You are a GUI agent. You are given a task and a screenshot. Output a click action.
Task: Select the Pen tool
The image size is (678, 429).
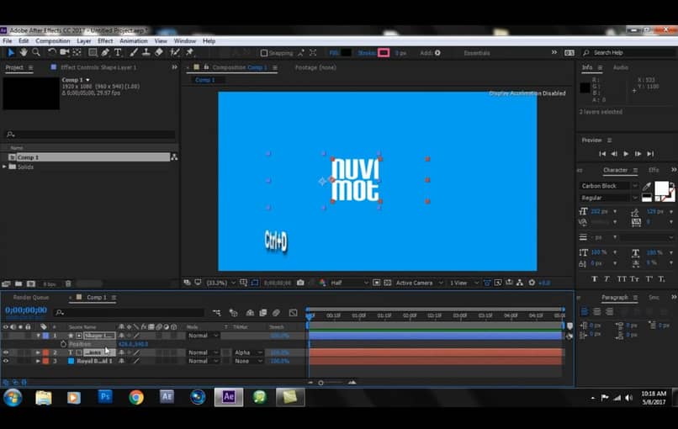point(104,52)
